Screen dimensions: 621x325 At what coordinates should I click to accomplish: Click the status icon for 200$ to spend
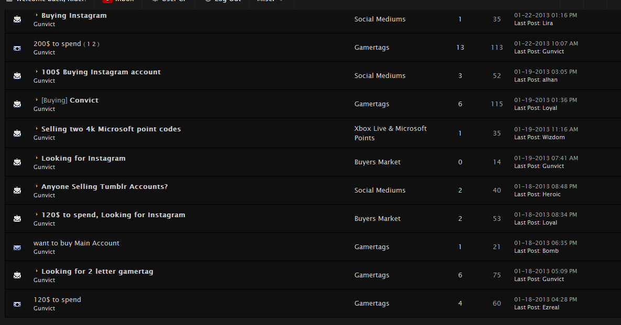tap(17, 48)
